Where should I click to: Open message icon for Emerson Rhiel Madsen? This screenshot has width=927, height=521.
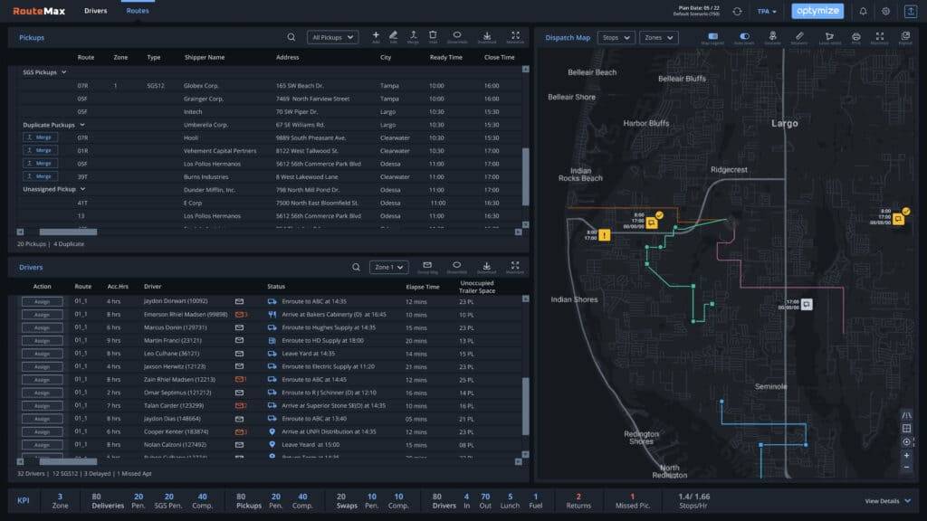[241, 314]
